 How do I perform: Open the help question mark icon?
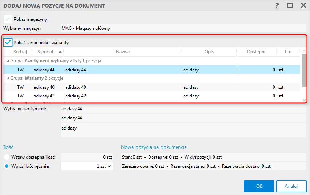pyautogui.click(x=277, y=6)
